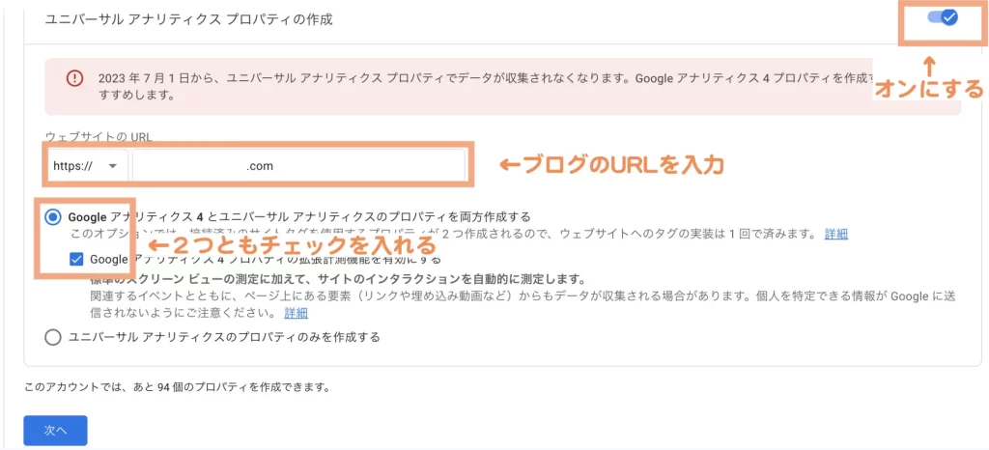989x450 pixels.
Task: Click the remaining 94 properties notice text
Action: tap(178, 388)
